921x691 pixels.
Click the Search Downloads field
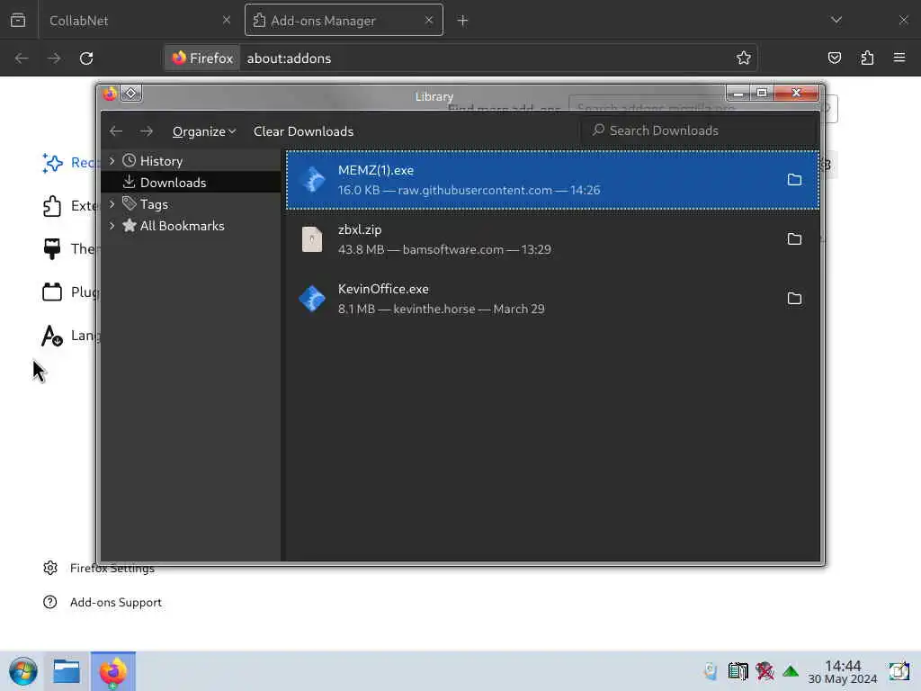pyautogui.click(x=699, y=130)
